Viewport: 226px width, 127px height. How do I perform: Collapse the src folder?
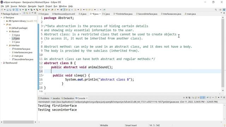[4, 24]
